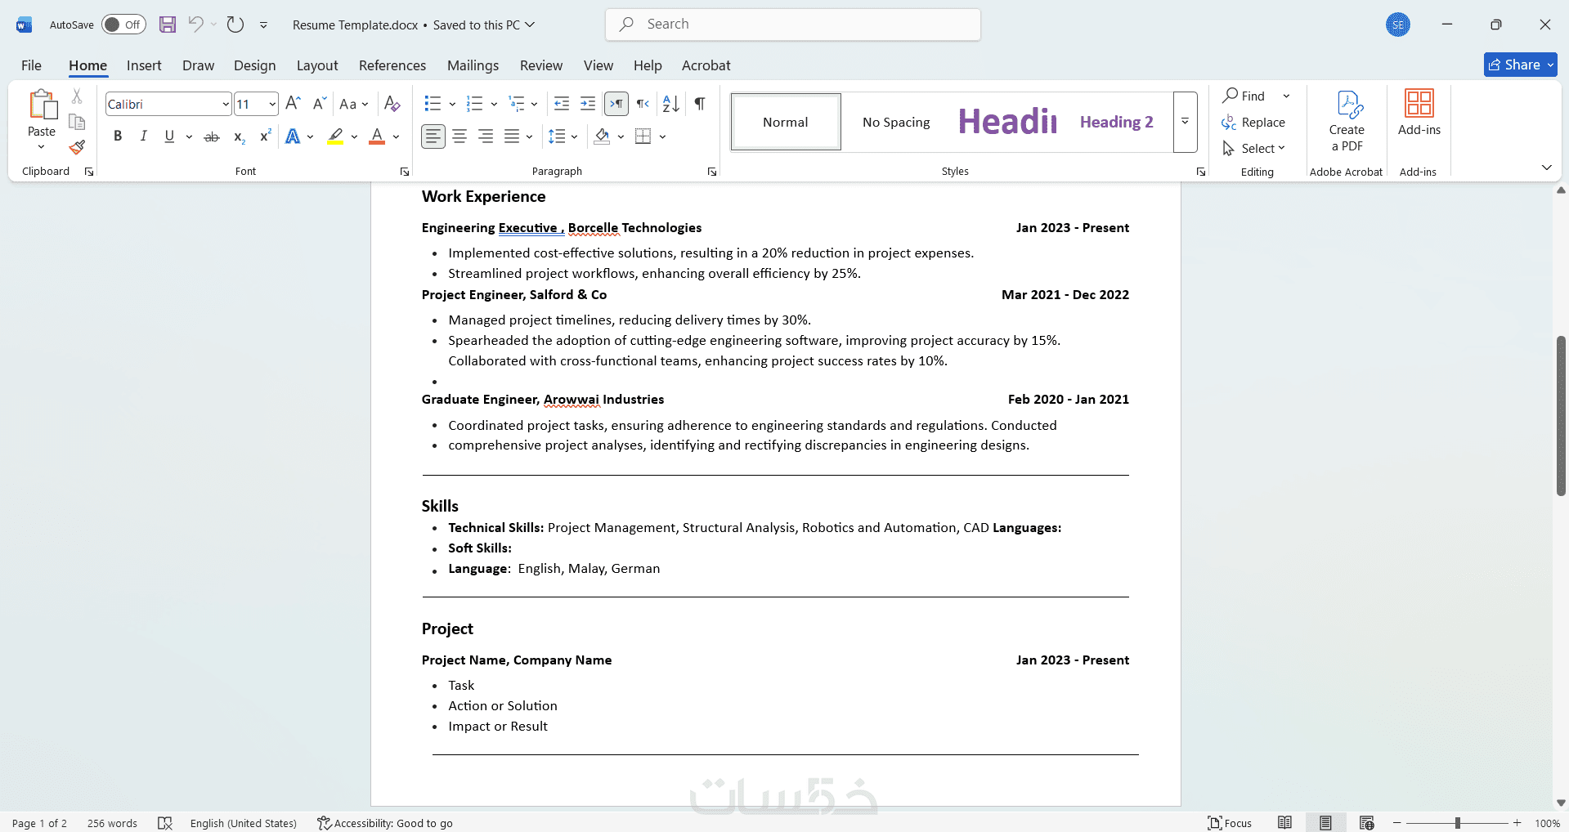Click the zoom slider handle

click(1457, 823)
